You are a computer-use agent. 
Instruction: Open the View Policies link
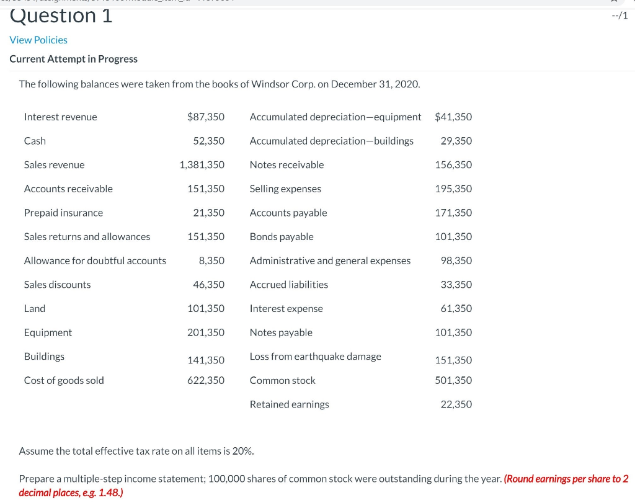pos(38,40)
